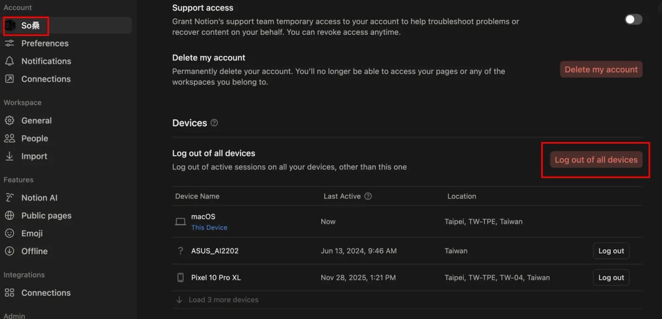This screenshot has height=319, width=662.
Task: Log out the Pixel 10 Pro XL device
Action: (x=611, y=278)
